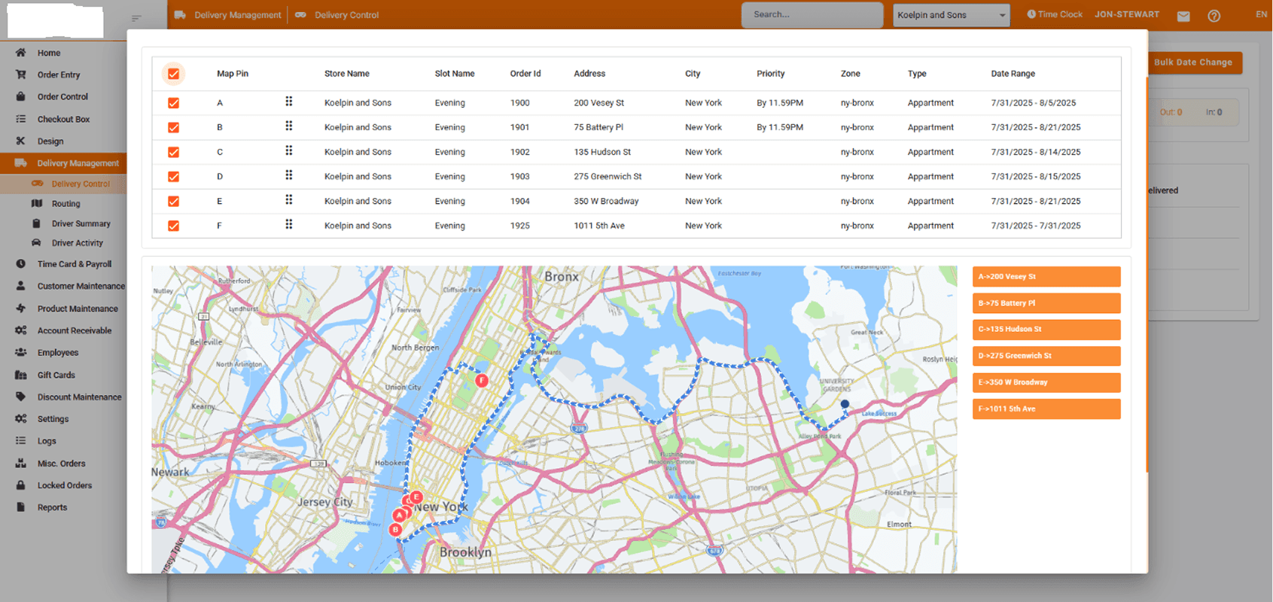Toggle checkbox for order 1903 row
Screen dimensions: 1273x602
(x=174, y=177)
